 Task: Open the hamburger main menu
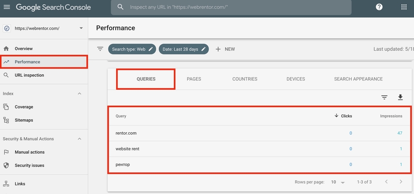7,7
